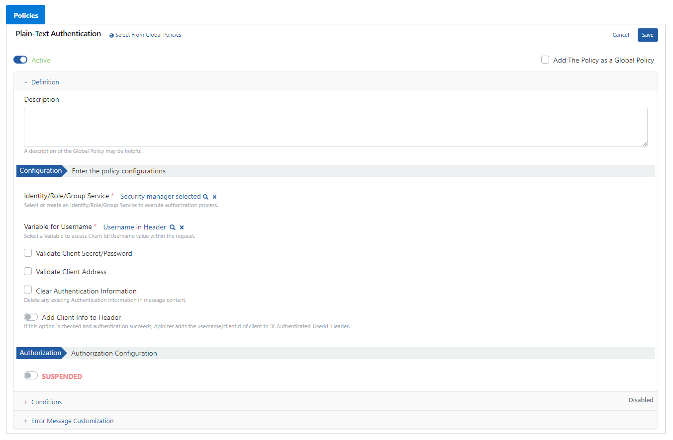Enable Clear Authentication Information checkbox
The image size is (673, 440).
(28, 291)
